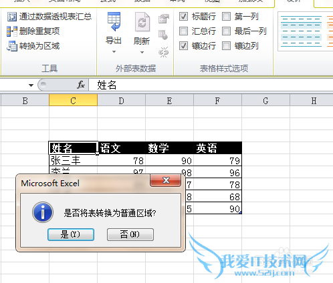This screenshot has width=333, height=283.
Task: Open the Refresh (刷新) dropdown arrow
Action: coord(142,53)
